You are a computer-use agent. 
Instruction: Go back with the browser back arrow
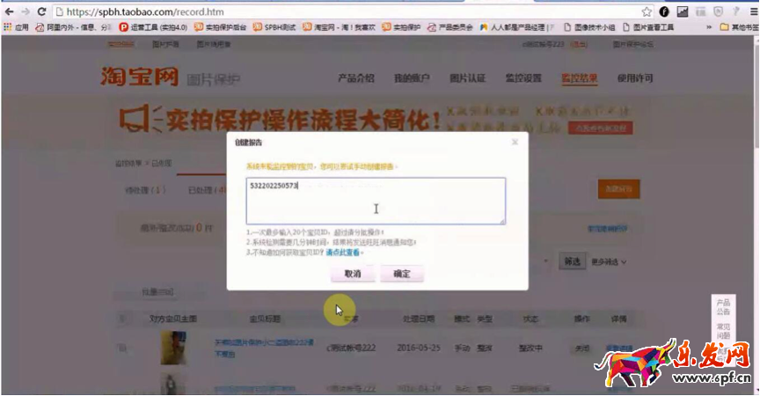point(9,11)
